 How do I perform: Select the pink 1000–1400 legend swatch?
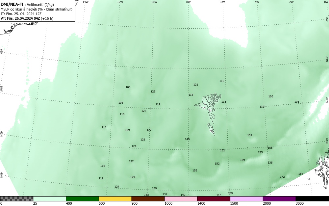181,199
